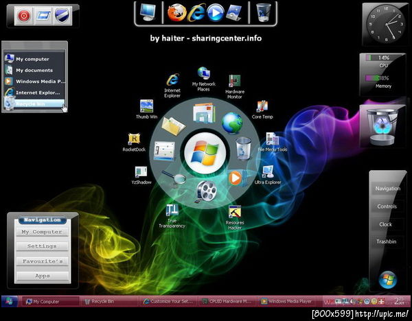Click Windows orb in right sidebar panel
412x321 pixels.
(x=387, y=280)
